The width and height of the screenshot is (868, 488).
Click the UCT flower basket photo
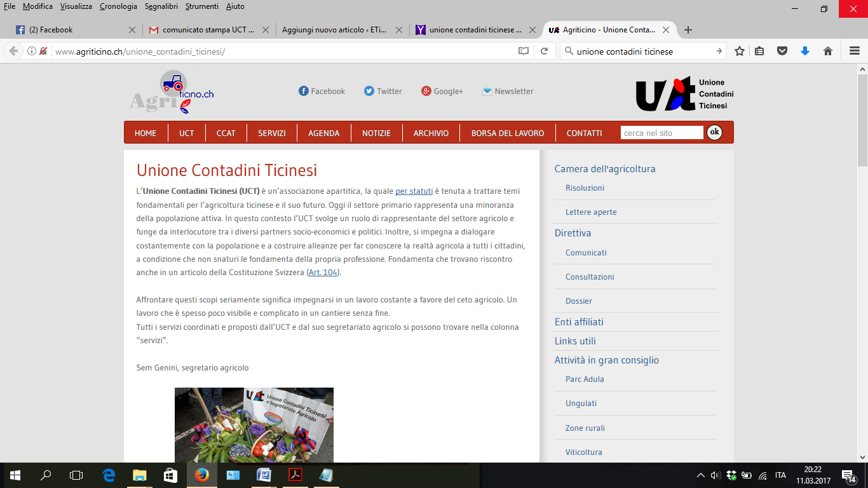click(254, 424)
